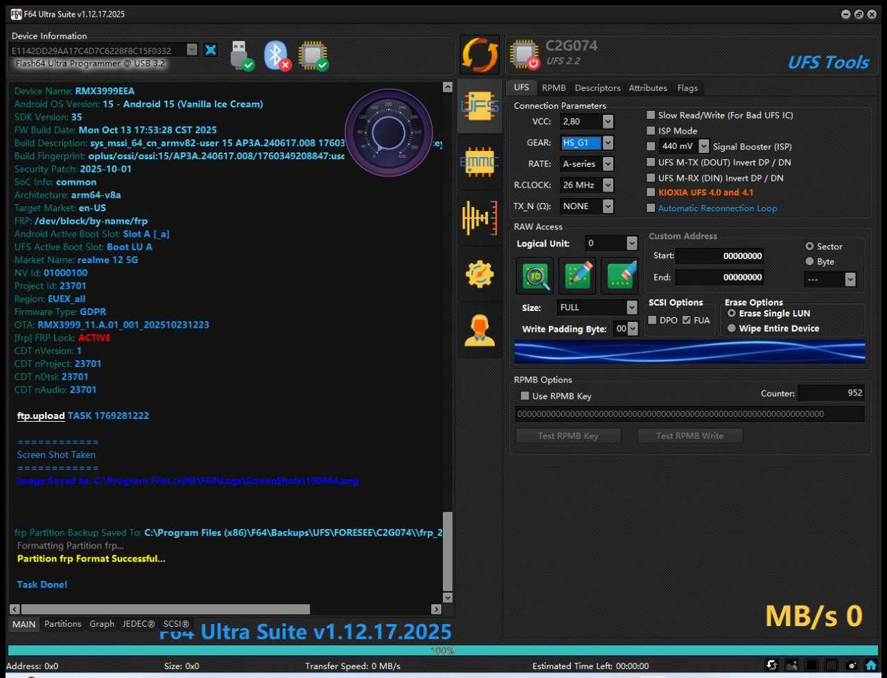Click the RPMB Counter field
This screenshot has width=887, height=678.
pyautogui.click(x=832, y=393)
